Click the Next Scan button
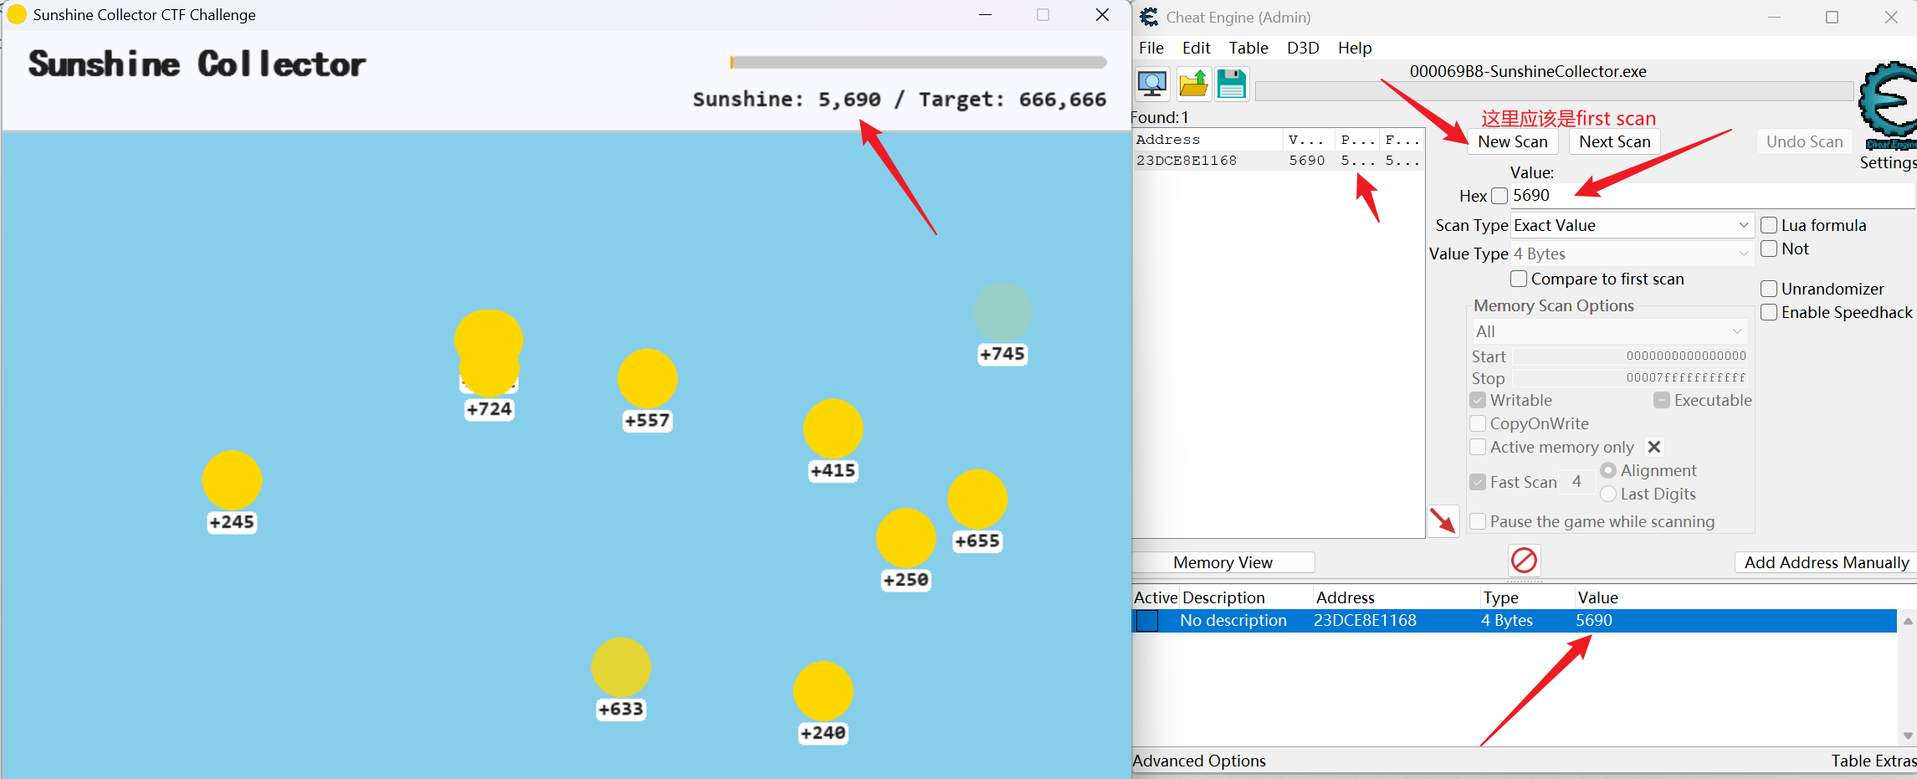The image size is (1917, 779). pos(1614,141)
